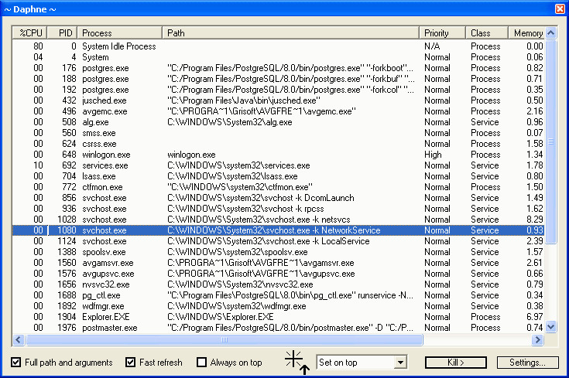
Task: Close the Daphne window
Action: (x=560, y=9)
